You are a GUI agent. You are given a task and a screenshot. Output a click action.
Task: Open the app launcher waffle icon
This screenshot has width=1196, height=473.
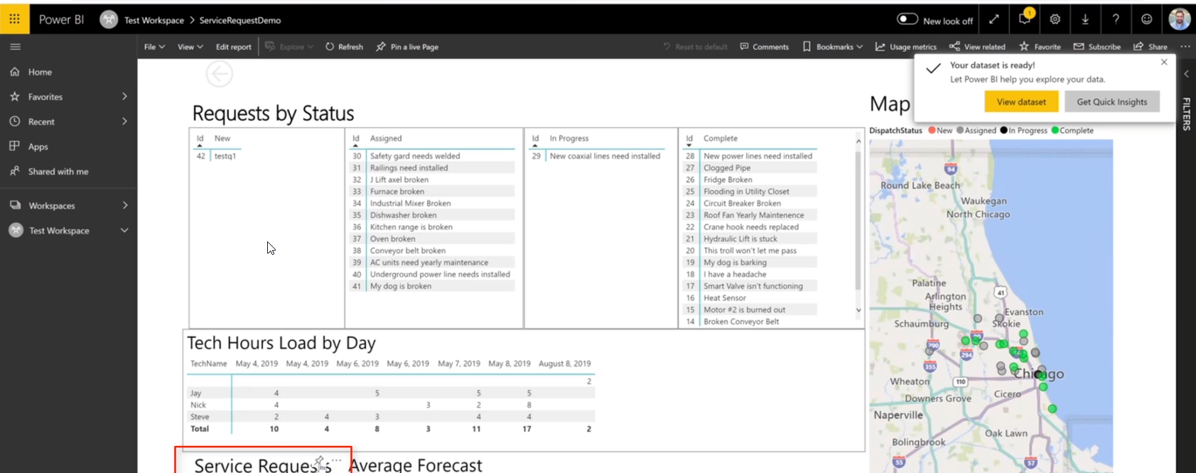(x=14, y=19)
